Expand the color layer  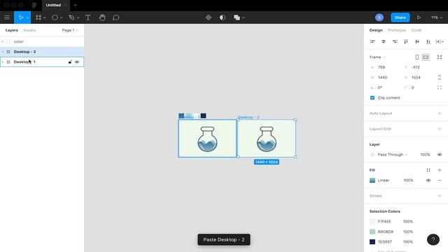point(3,42)
